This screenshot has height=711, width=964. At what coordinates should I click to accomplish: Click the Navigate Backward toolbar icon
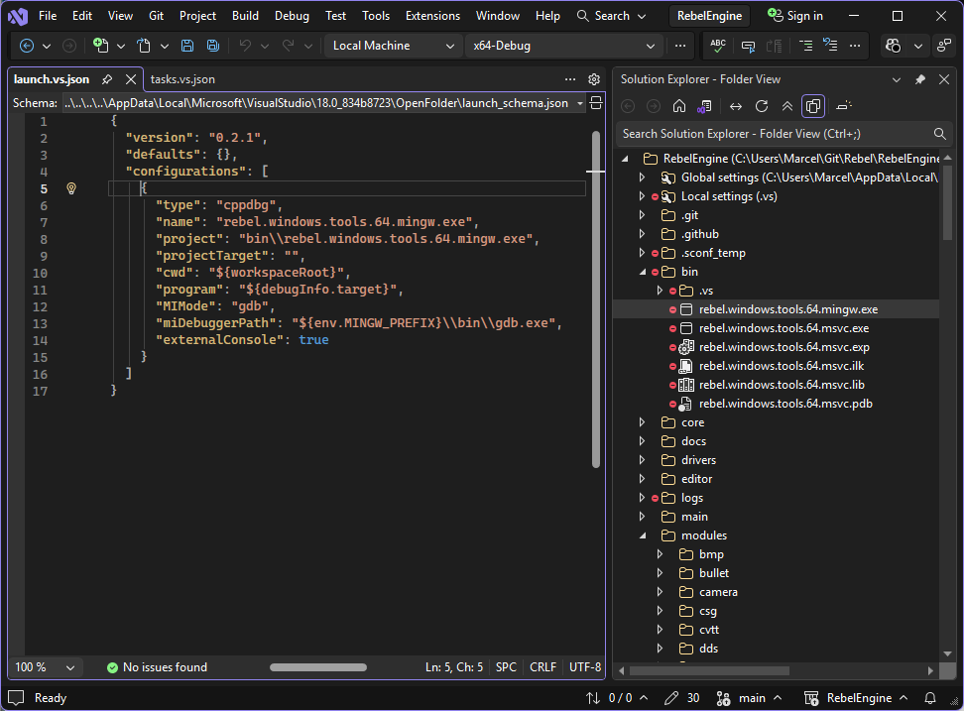coord(27,46)
